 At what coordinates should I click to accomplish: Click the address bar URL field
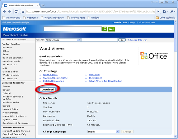point(90,11)
